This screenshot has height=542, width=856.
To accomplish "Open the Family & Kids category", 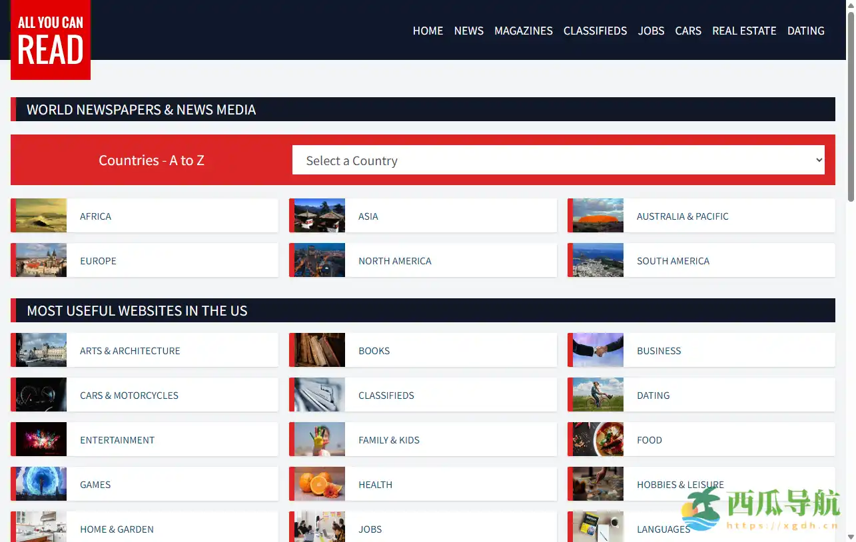I will 389,440.
